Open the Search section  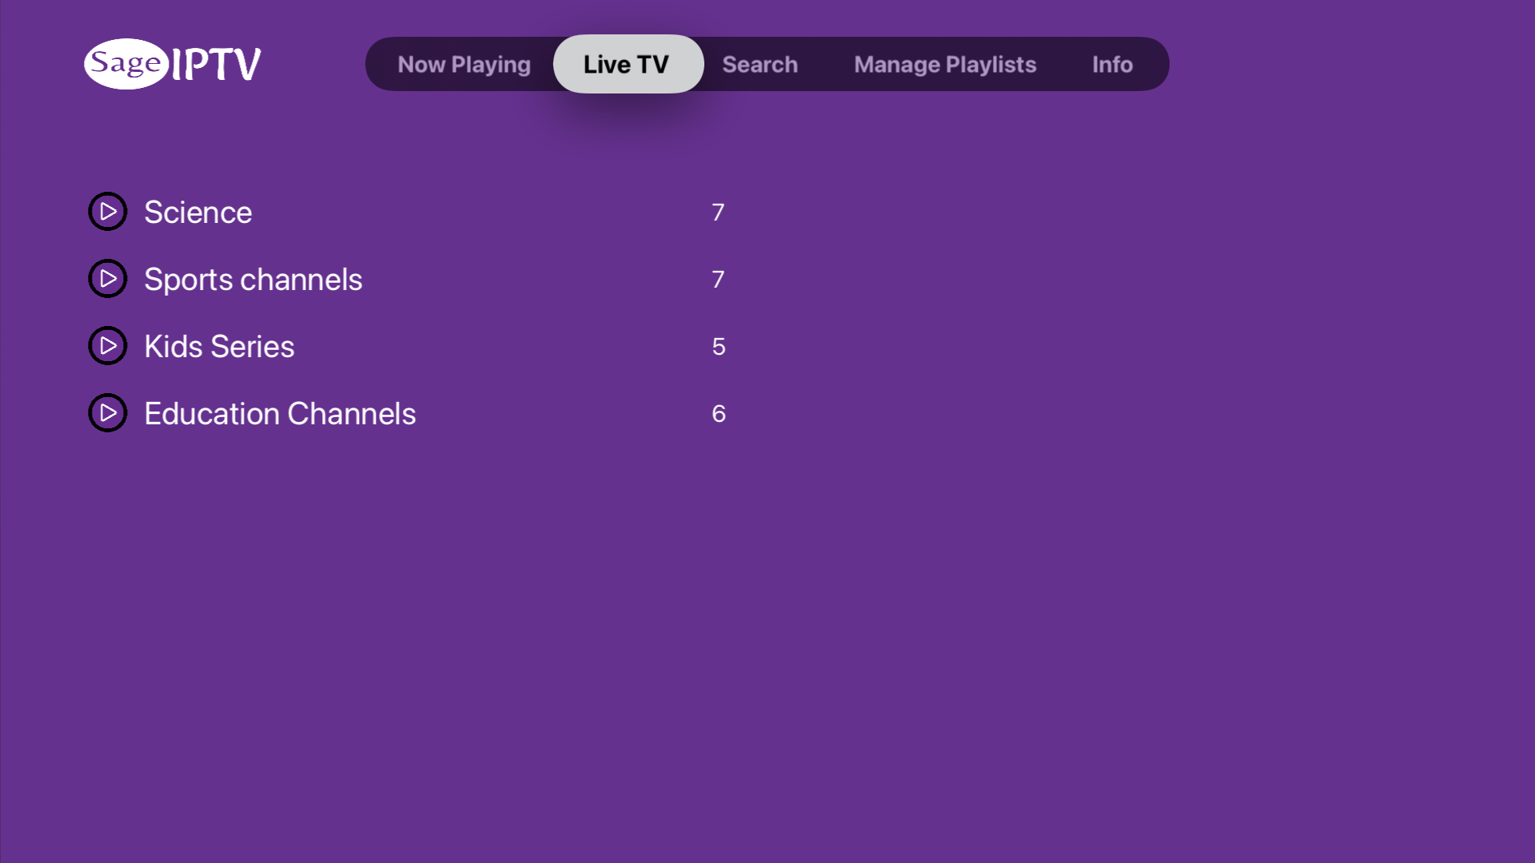tap(760, 64)
